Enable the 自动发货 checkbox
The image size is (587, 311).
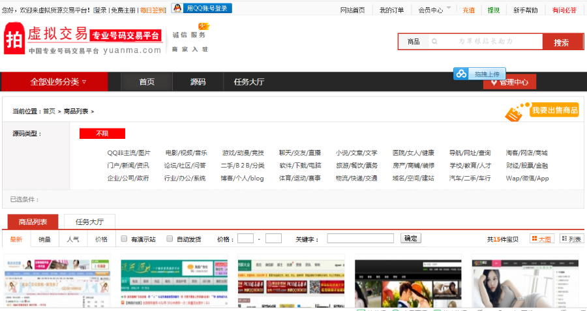click(170, 239)
